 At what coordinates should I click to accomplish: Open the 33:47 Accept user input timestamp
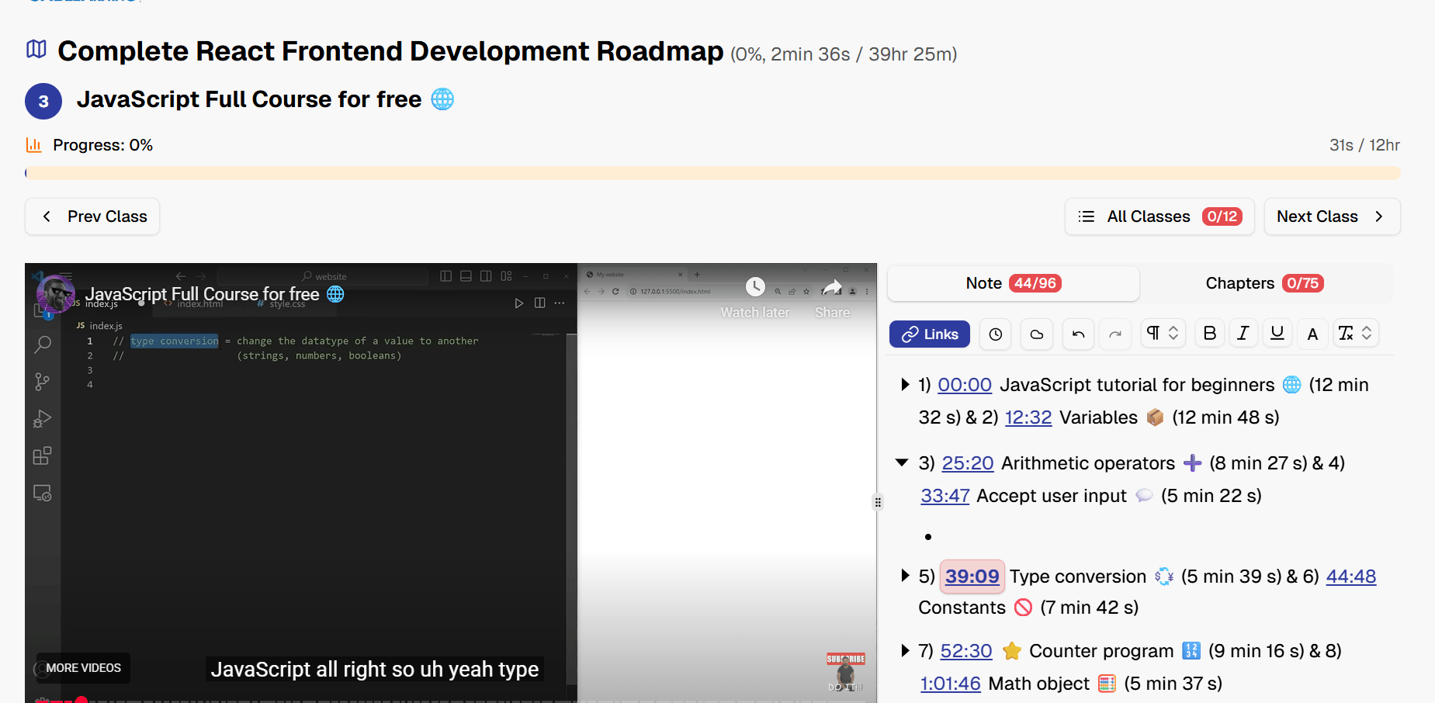coord(945,496)
